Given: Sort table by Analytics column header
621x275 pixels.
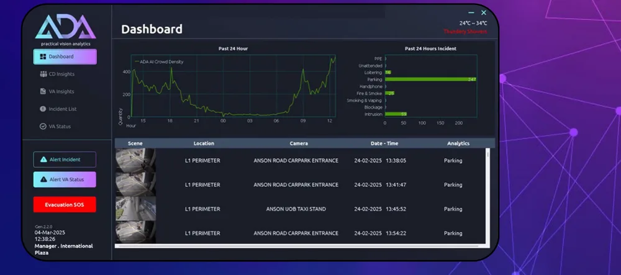Looking at the screenshot, I should (x=458, y=143).
